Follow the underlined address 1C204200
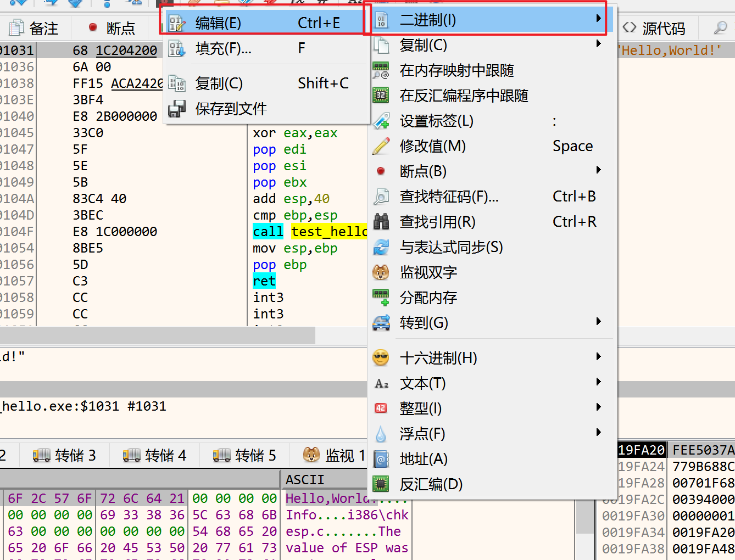This screenshot has height=560, width=735. pyautogui.click(x=126, y=50)
